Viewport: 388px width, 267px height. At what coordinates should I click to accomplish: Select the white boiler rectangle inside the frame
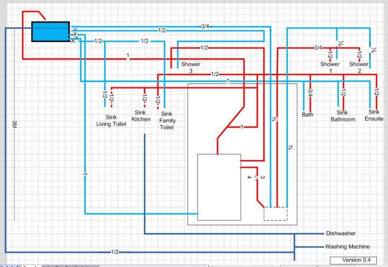[x=219, y=187]
